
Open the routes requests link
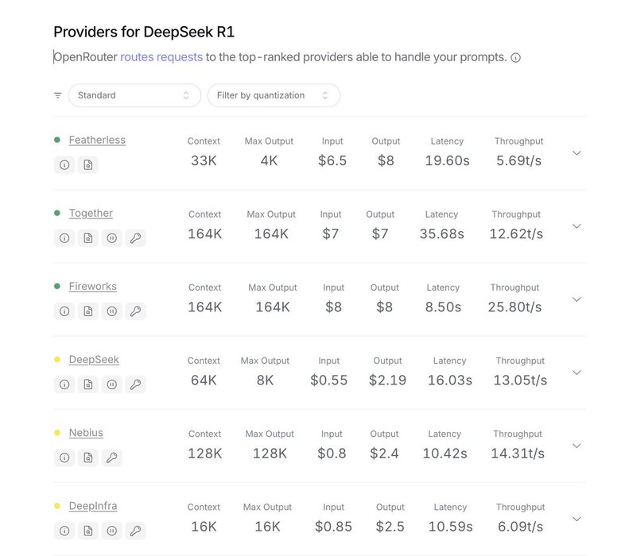[x=161, y=57]
